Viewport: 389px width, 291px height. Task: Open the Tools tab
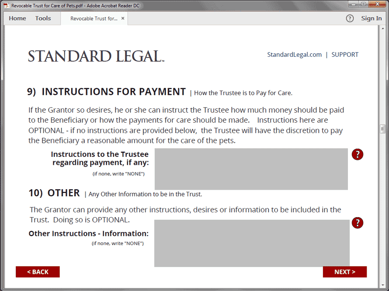coord(43,18)
